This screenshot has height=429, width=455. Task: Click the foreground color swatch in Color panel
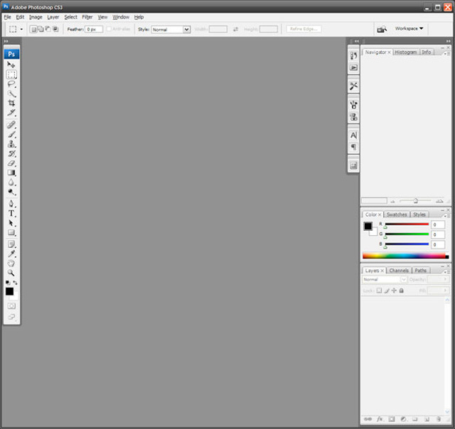click(368, 226)
